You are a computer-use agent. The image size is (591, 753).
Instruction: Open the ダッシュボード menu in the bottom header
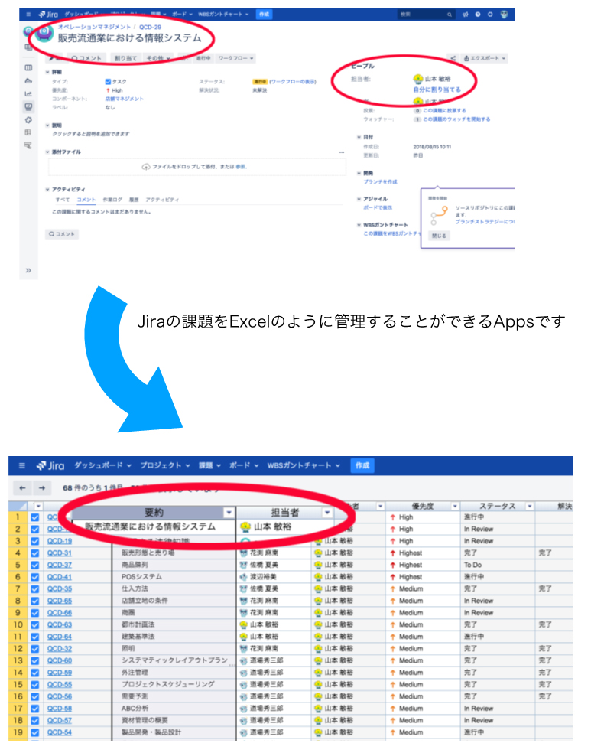(x=102, y=465)
